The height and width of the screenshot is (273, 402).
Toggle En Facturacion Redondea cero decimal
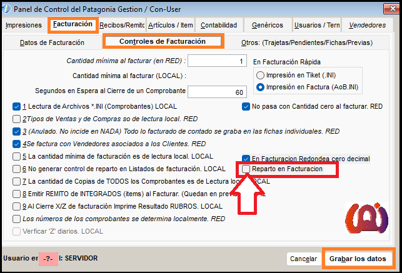coord(246,159)
